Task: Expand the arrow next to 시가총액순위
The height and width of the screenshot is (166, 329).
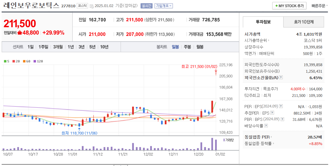Action: pos(269,41)
